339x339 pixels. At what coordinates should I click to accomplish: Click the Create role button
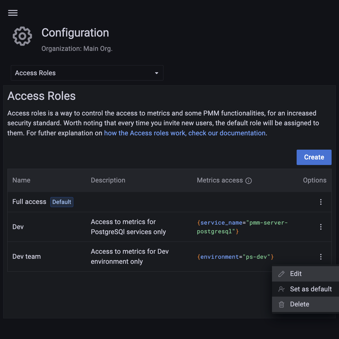(314, 157)
